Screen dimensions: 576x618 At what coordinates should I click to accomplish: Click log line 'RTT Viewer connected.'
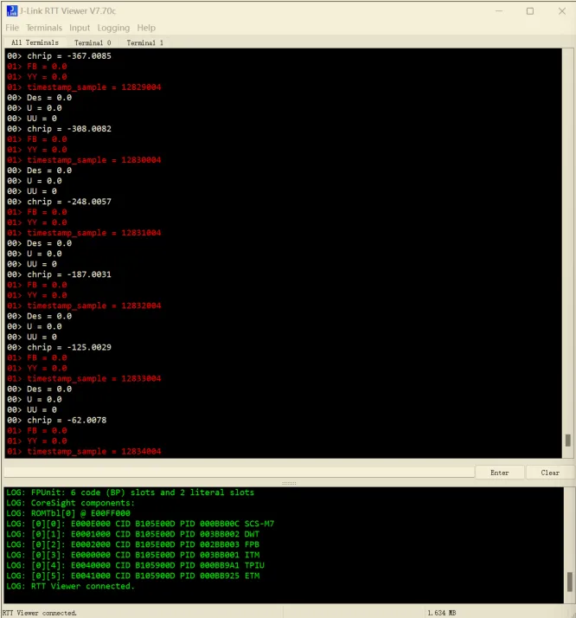(x=70, y=587)
